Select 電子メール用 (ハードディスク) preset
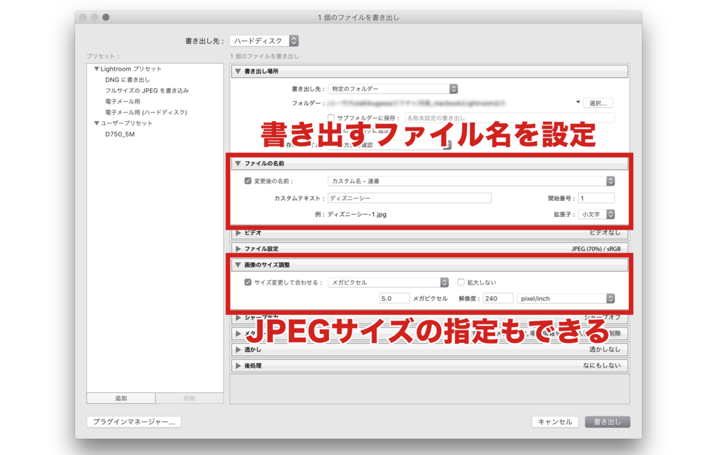The height and width of the screenshot is (455, 717). pos(146,113)
